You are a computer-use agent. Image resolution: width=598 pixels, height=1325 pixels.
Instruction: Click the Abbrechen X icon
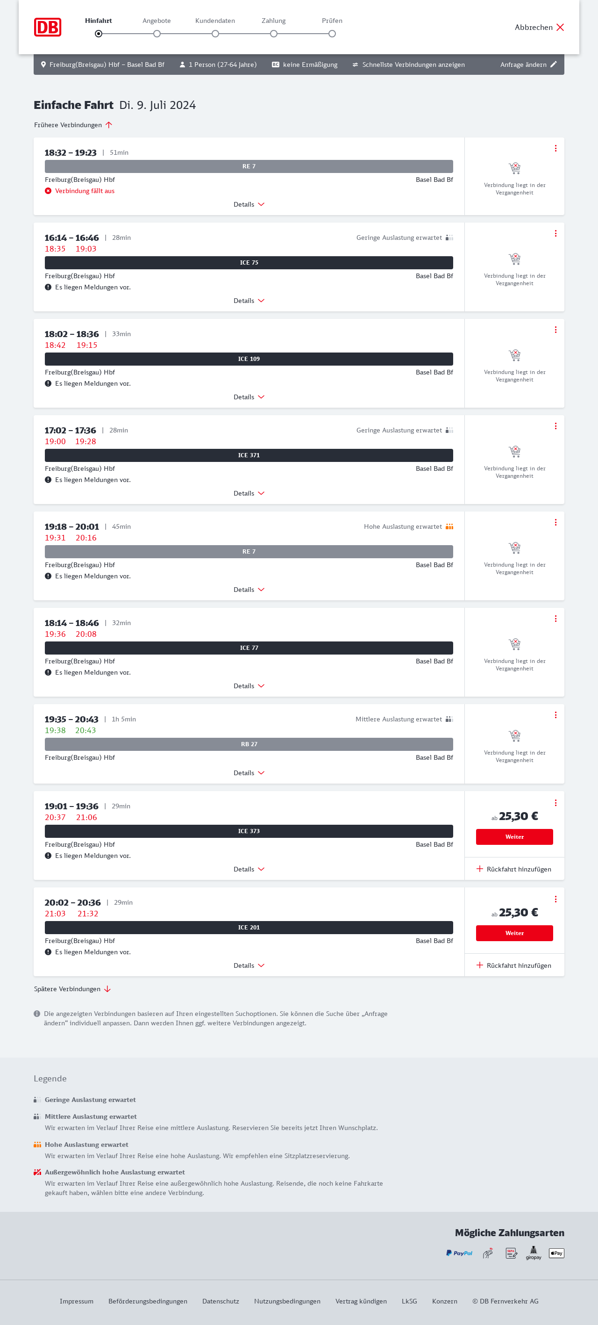(x=560, y=27)
